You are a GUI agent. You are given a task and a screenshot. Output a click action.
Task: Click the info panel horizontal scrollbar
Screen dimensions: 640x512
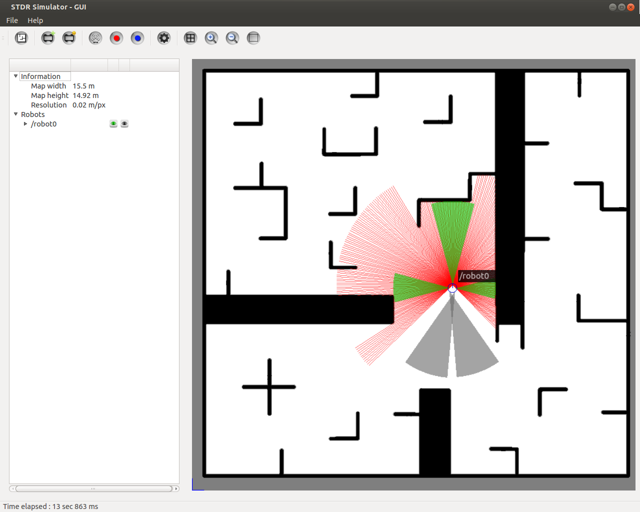(x=93, y=488)
